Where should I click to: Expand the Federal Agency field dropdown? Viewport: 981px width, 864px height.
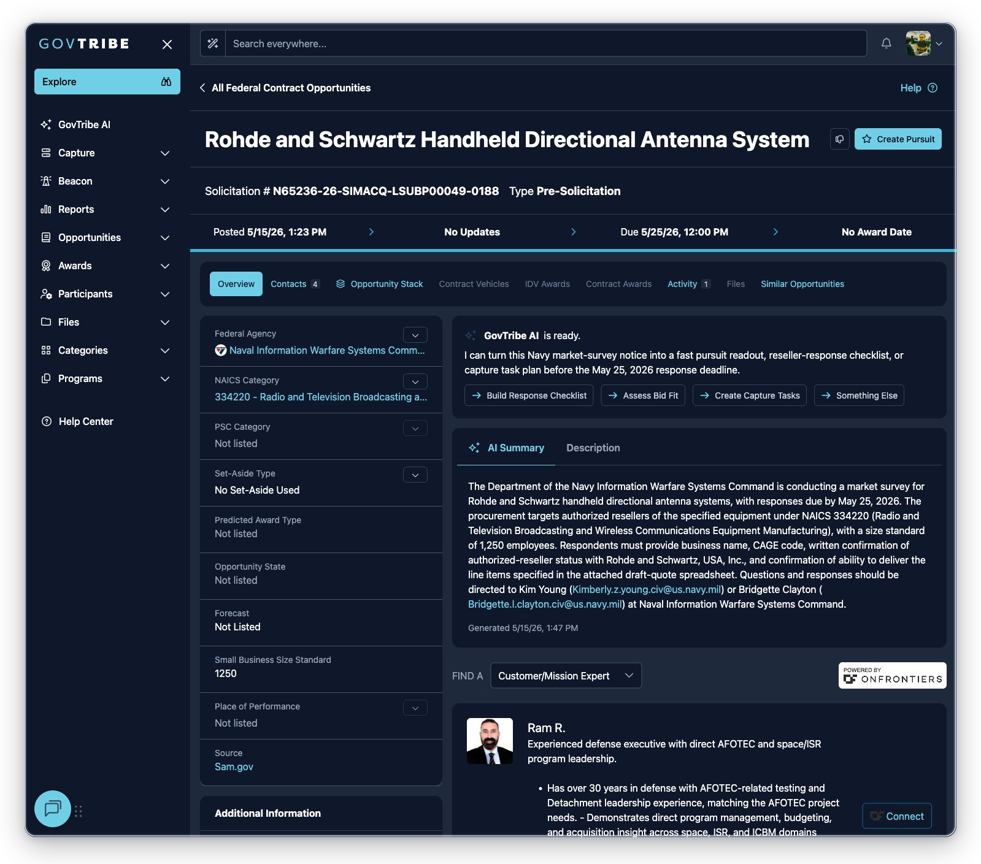415,335
